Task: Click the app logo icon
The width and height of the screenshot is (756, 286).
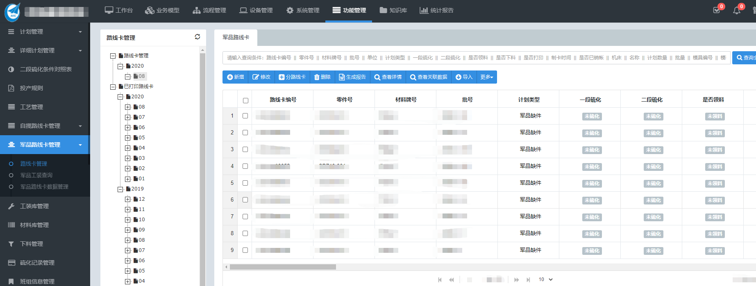Action: (x=12, y=12)
